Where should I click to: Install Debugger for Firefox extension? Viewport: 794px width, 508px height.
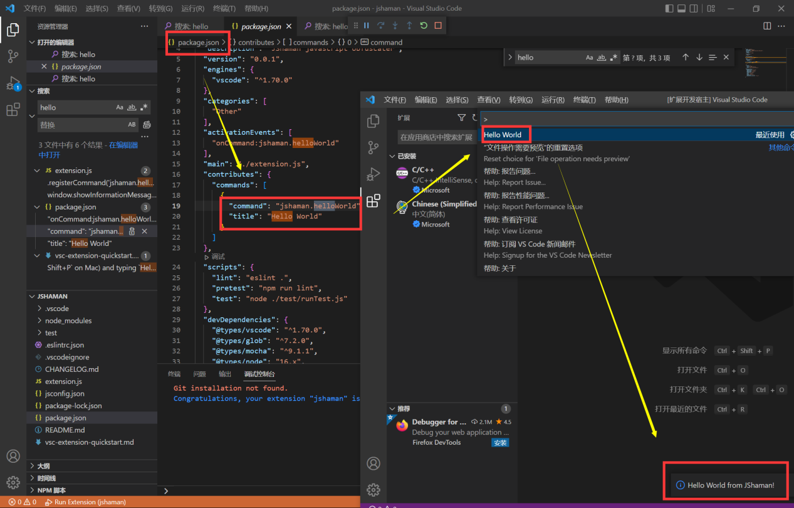pyautogui.click(x=499, y=442)
